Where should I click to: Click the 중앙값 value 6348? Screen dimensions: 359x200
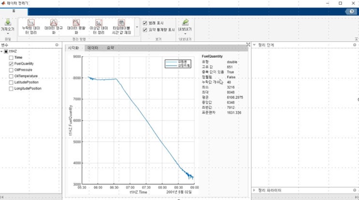(x=230, y=103)
